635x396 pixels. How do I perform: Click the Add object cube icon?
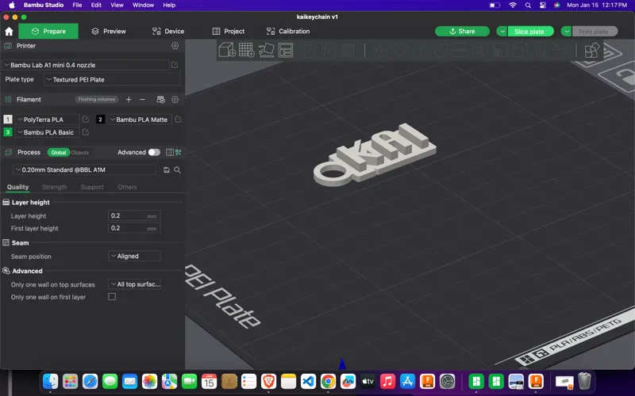click(227, 50)
